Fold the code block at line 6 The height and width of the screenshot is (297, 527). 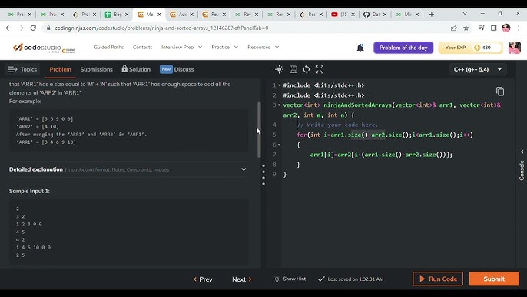pos(279,145)
